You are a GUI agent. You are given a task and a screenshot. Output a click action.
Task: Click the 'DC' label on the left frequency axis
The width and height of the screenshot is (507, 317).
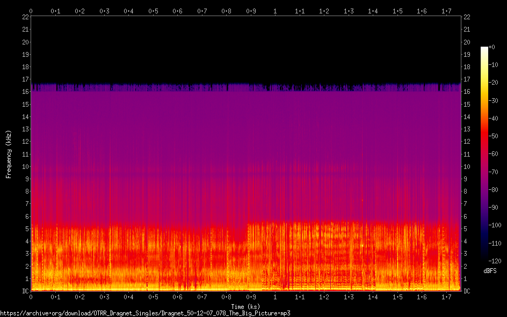24,291
